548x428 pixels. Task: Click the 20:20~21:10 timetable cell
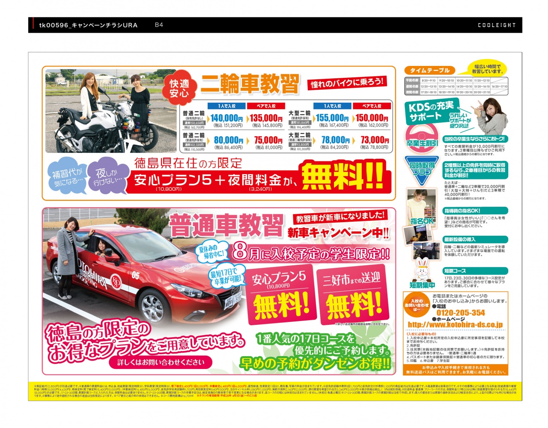coord(482,92)
